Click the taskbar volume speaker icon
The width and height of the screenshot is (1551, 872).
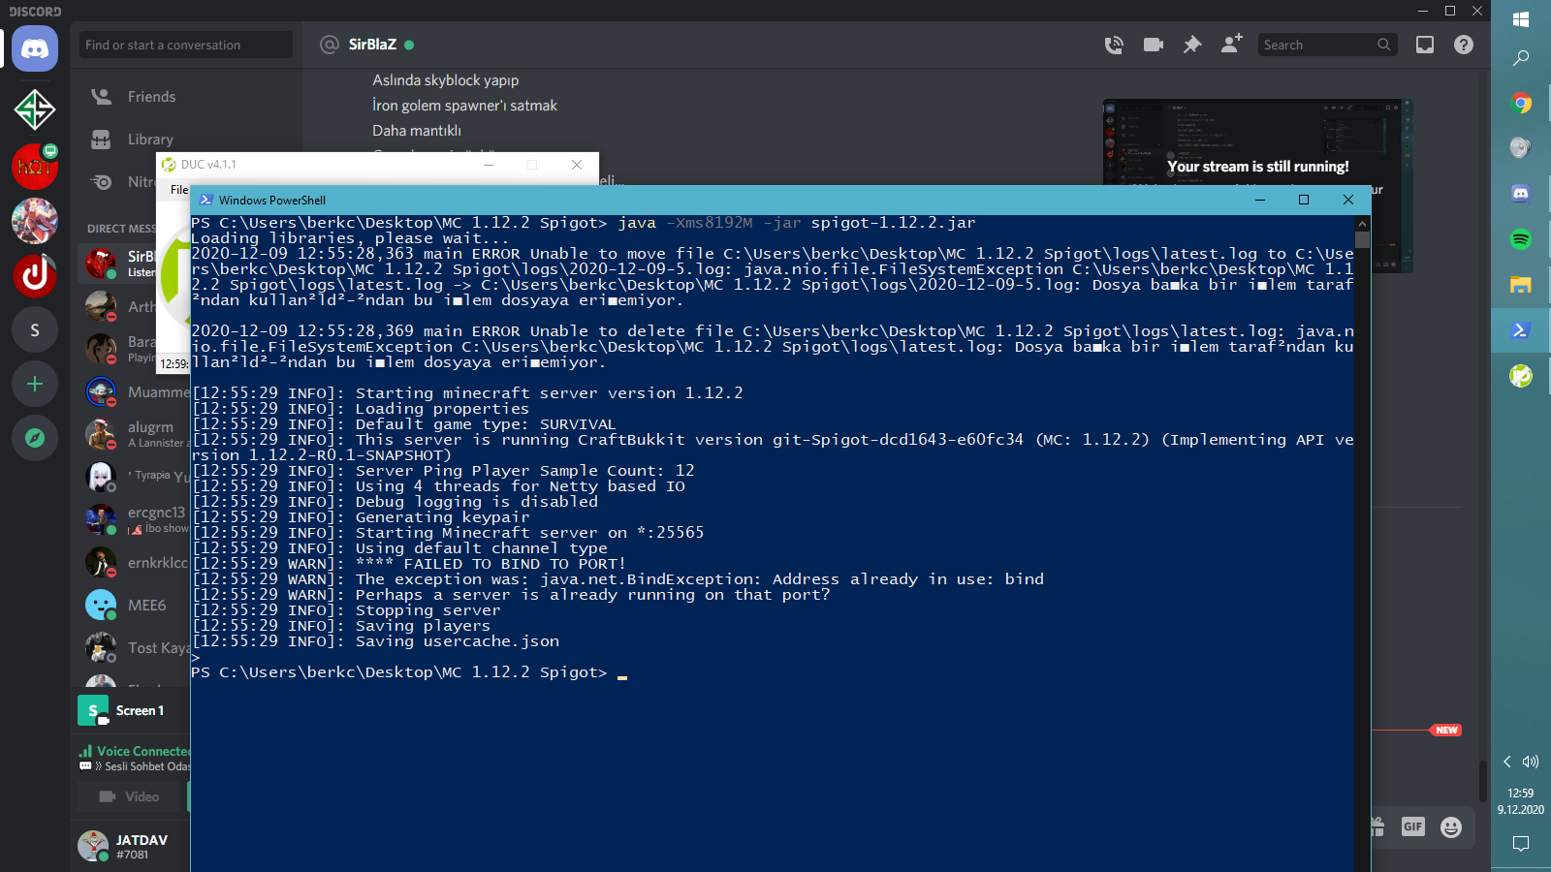point(1532,762)
